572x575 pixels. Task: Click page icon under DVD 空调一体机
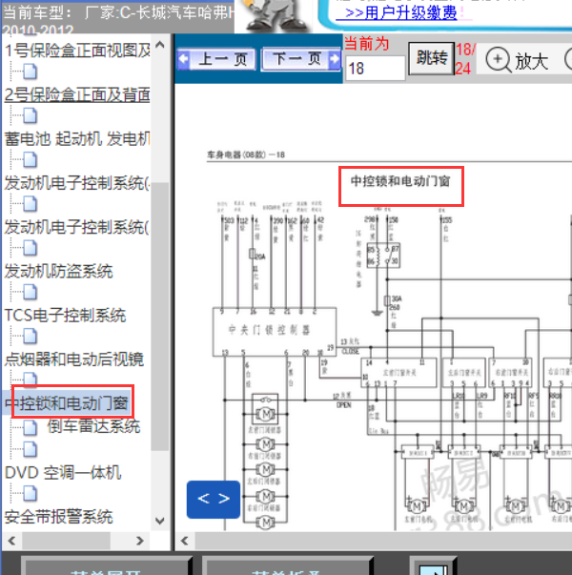pos(31,494)
